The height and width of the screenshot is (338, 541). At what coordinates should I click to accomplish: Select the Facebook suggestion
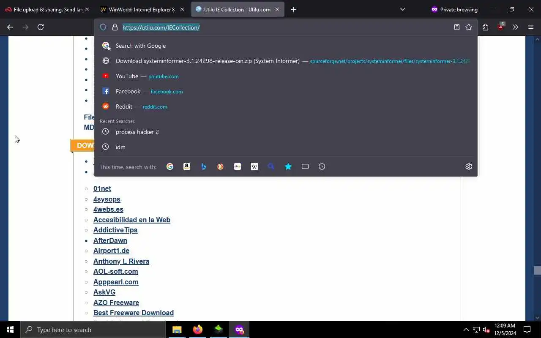(x=286, y=91)
